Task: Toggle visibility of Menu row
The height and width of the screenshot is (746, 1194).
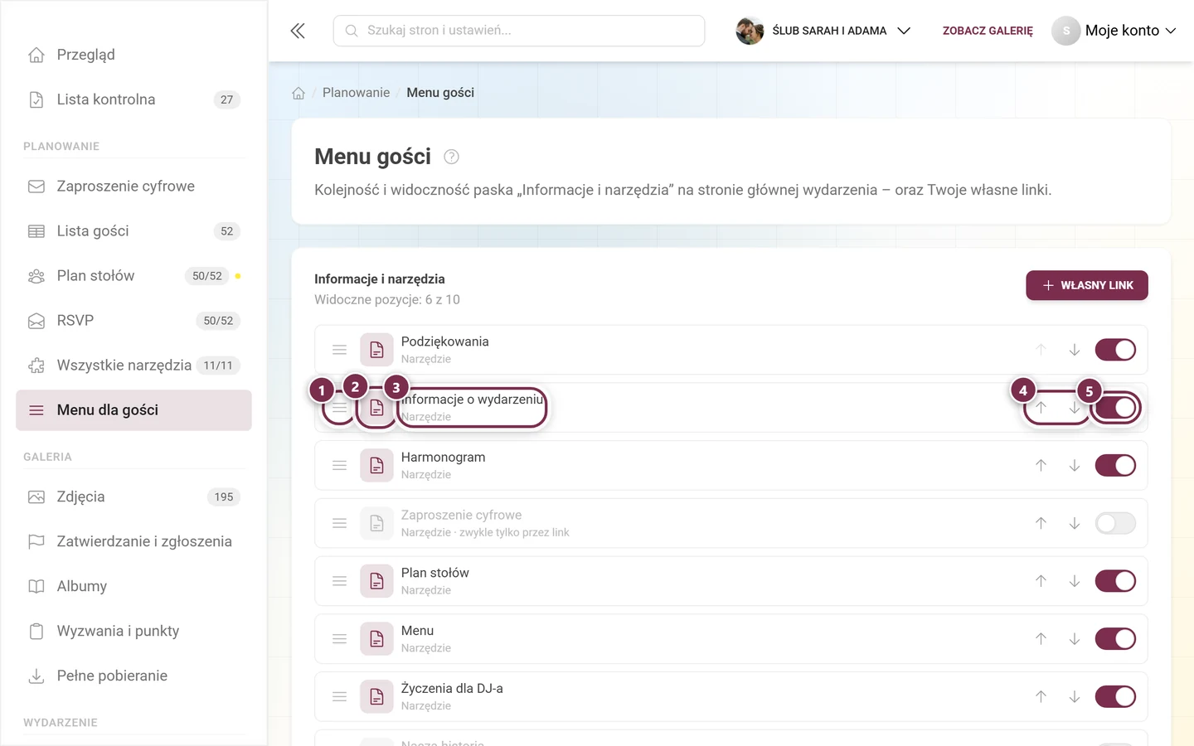Action: click(1115, 639)
